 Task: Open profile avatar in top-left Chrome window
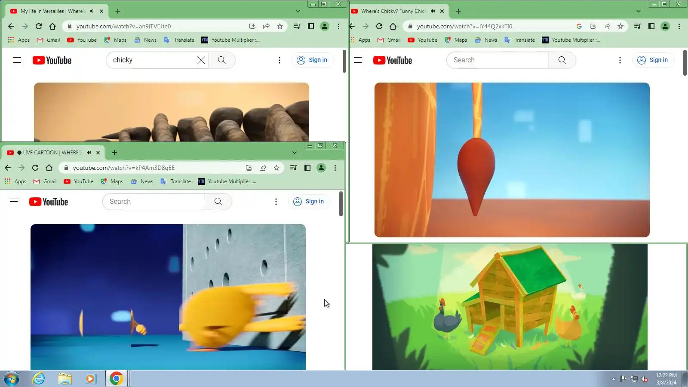pyautogui.click(x=325, y=26)
